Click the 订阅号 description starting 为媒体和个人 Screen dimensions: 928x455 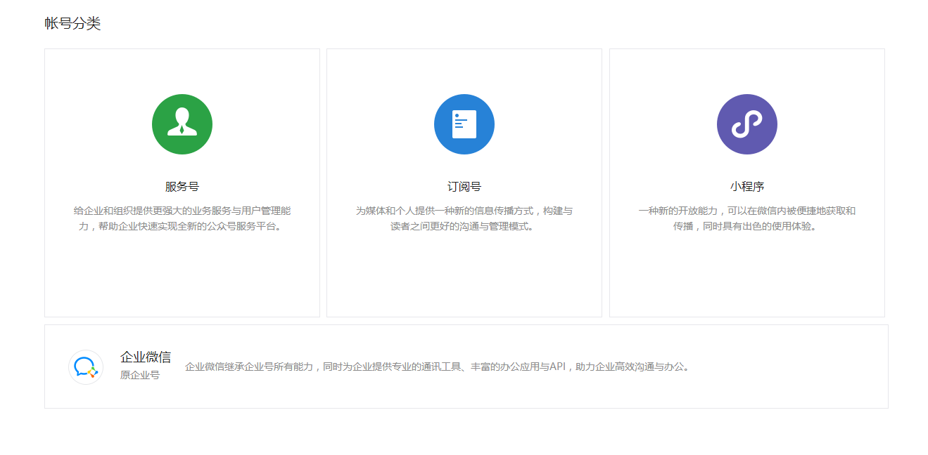464,218
